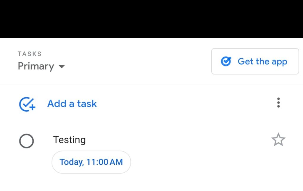
Task: Click the blue Tasks logo icon
Action: click(226, 61)
